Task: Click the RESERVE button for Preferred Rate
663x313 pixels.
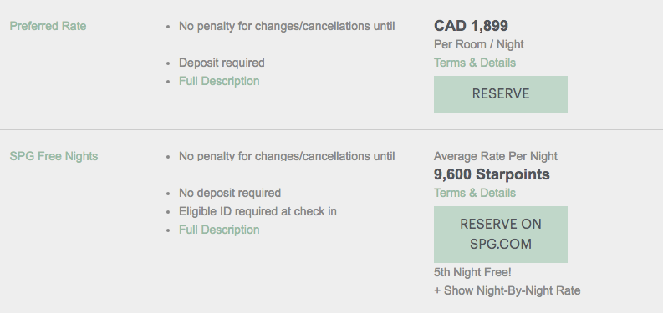Action: (501, 94)
